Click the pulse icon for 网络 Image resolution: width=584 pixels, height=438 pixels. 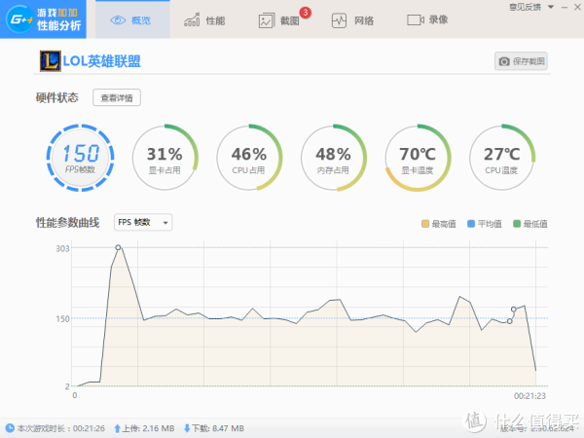[x=339, y=20]
